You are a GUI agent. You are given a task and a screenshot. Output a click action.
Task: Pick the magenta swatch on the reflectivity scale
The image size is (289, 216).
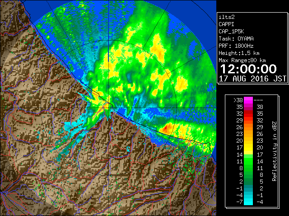click(x=248, y=100)
